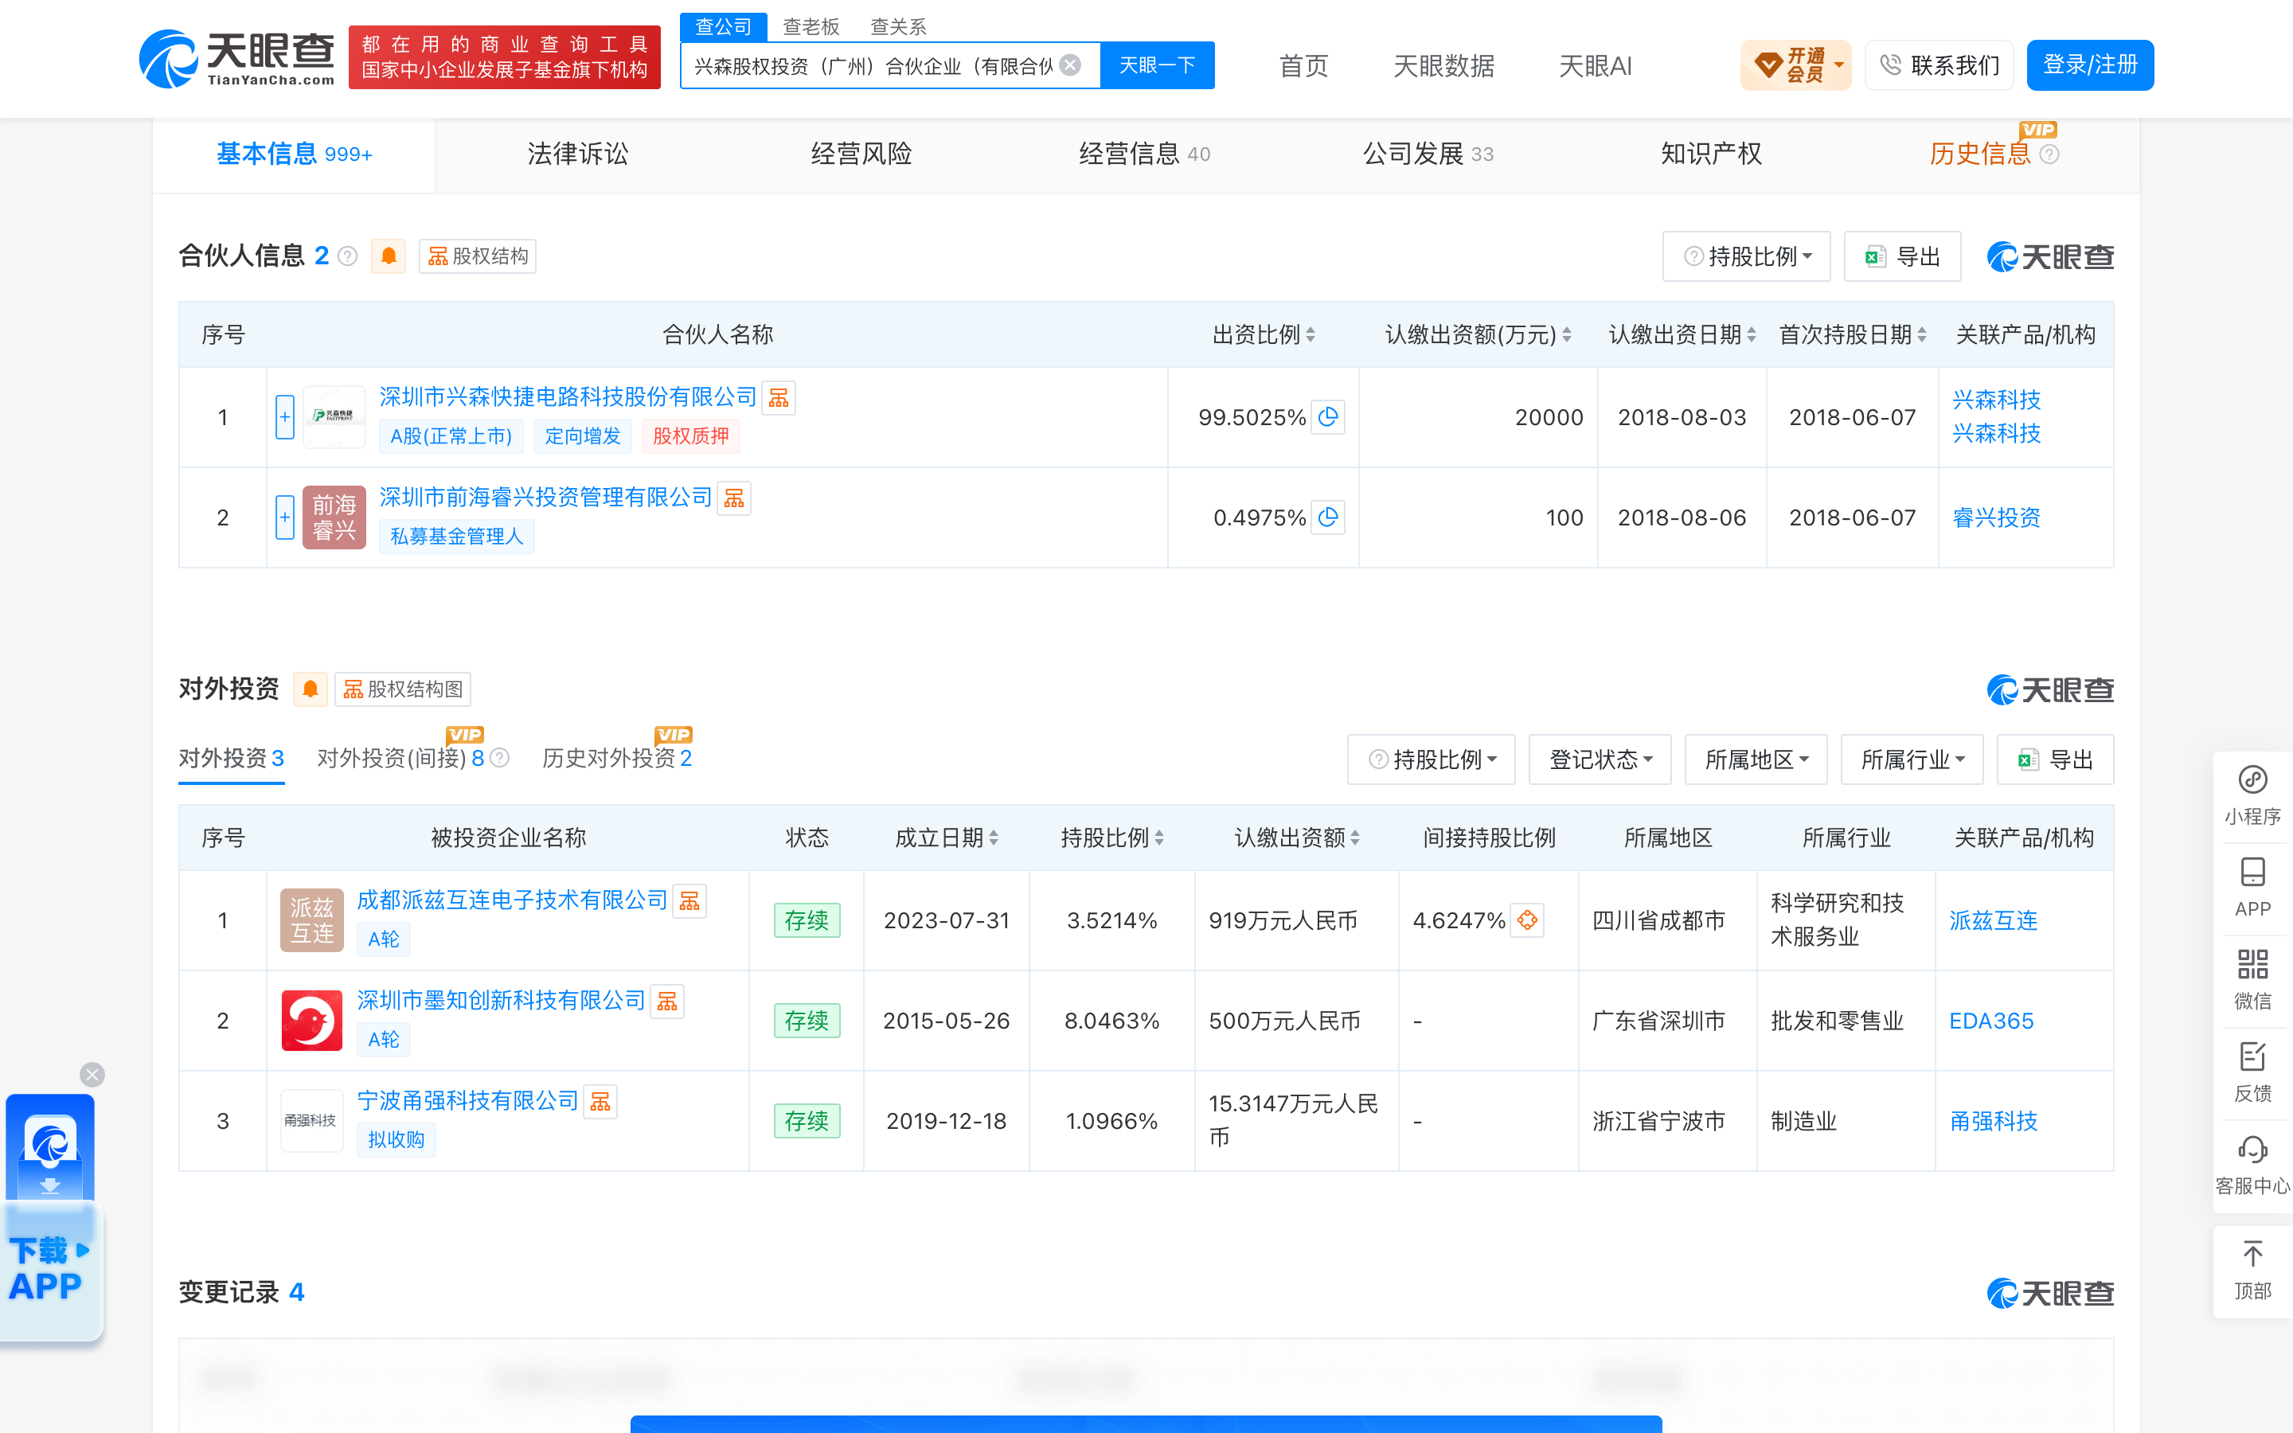This screenshot has height=1433, width=2293.
Task: Open the APP sidebar icon
Action: [x=2252, y=887]
